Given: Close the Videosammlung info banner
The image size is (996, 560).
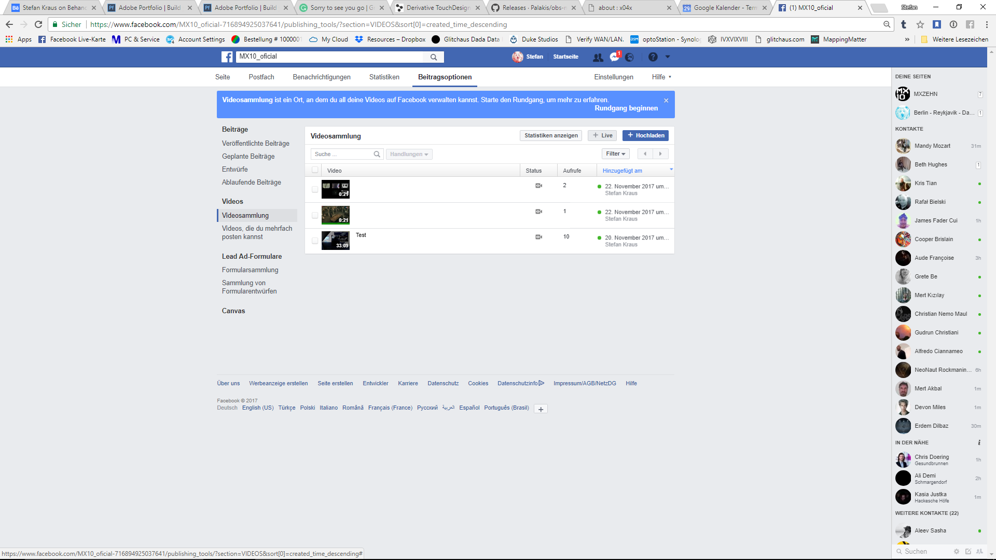Looking at the screenshot, I should [x=666, y=101].
